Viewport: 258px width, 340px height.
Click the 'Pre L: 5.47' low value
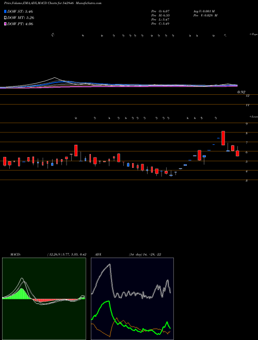click(x=160, y=20)
